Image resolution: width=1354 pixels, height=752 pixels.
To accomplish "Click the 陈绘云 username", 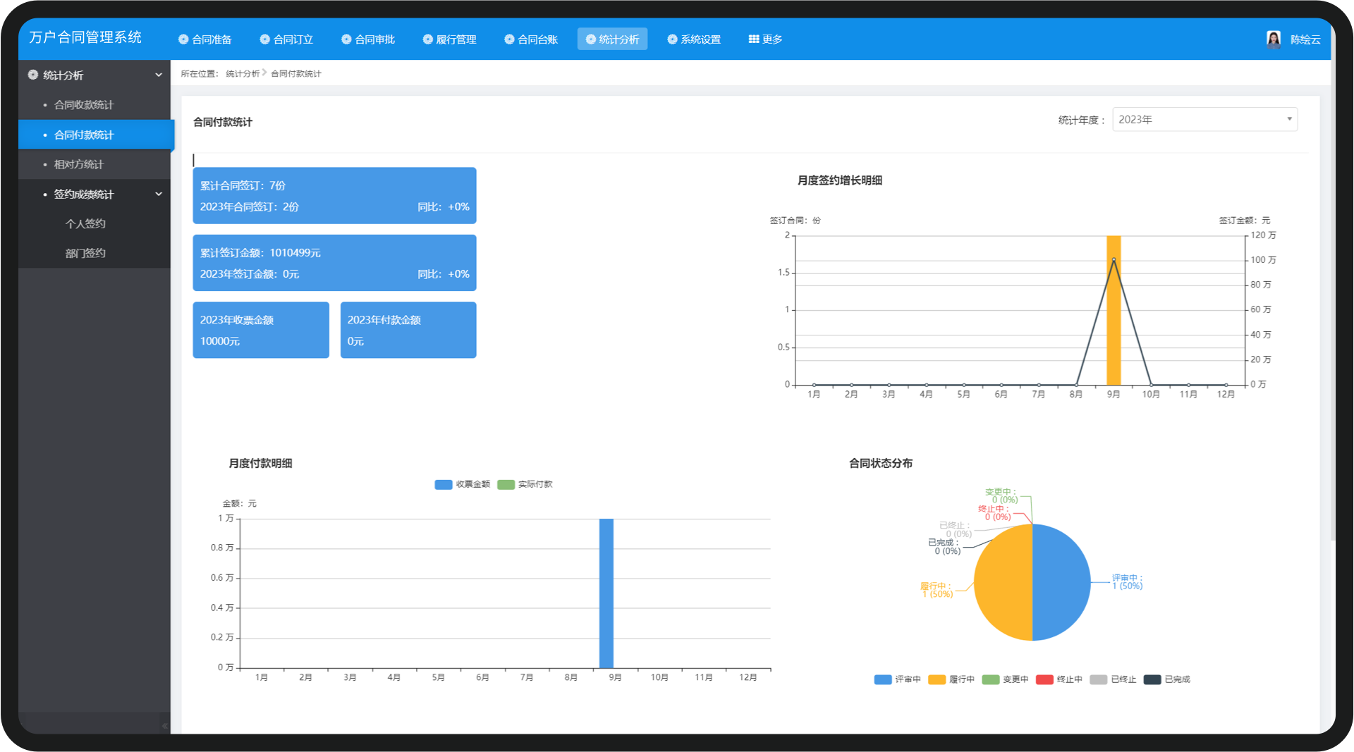I will click(x=1305, y=40).
